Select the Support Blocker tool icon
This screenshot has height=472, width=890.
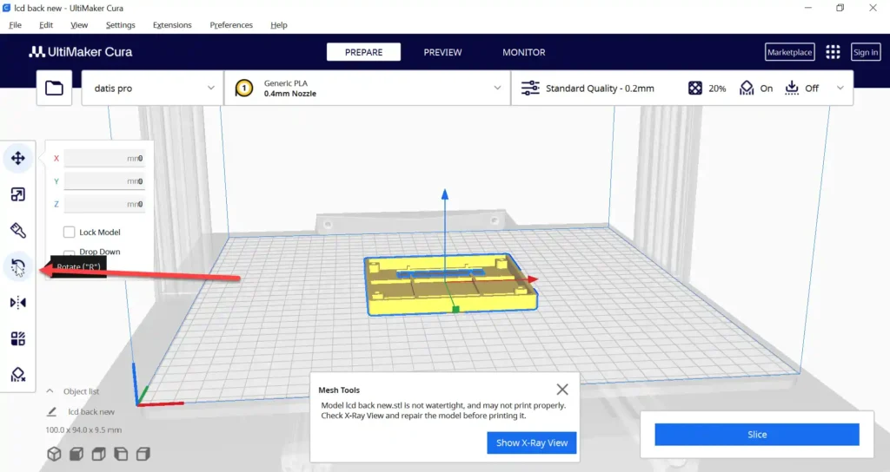click(x=18, y=375)
